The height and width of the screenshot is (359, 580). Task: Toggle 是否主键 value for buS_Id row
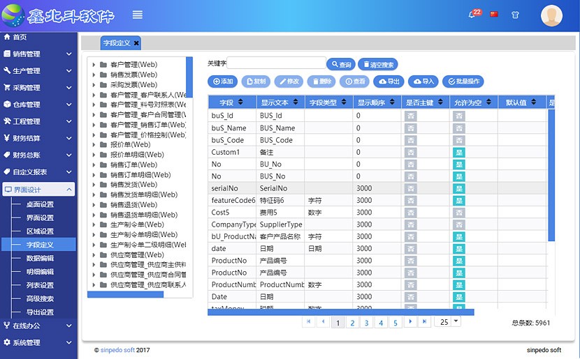tap(411, 116)
